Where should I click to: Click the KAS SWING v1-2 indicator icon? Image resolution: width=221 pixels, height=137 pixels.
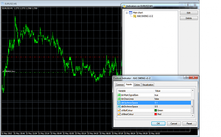(x=135, y=16)
